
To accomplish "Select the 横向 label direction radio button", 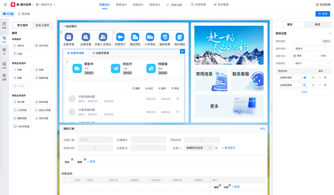I will 295,56.
